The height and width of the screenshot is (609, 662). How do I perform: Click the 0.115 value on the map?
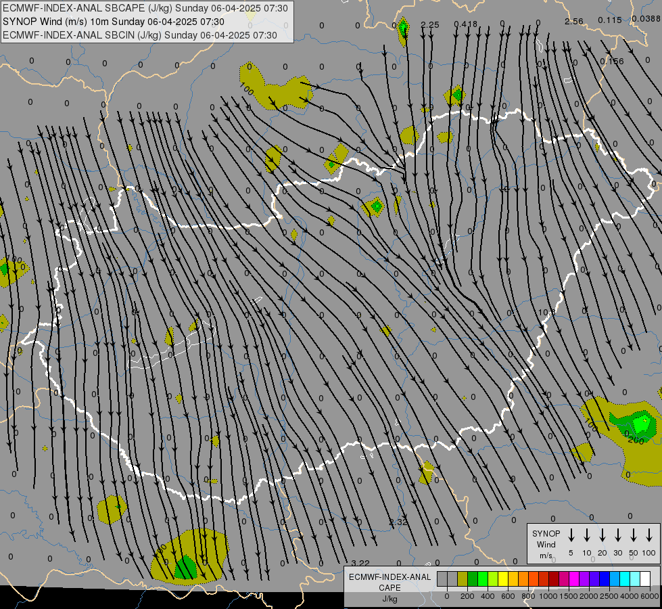[x=610, y=20]
